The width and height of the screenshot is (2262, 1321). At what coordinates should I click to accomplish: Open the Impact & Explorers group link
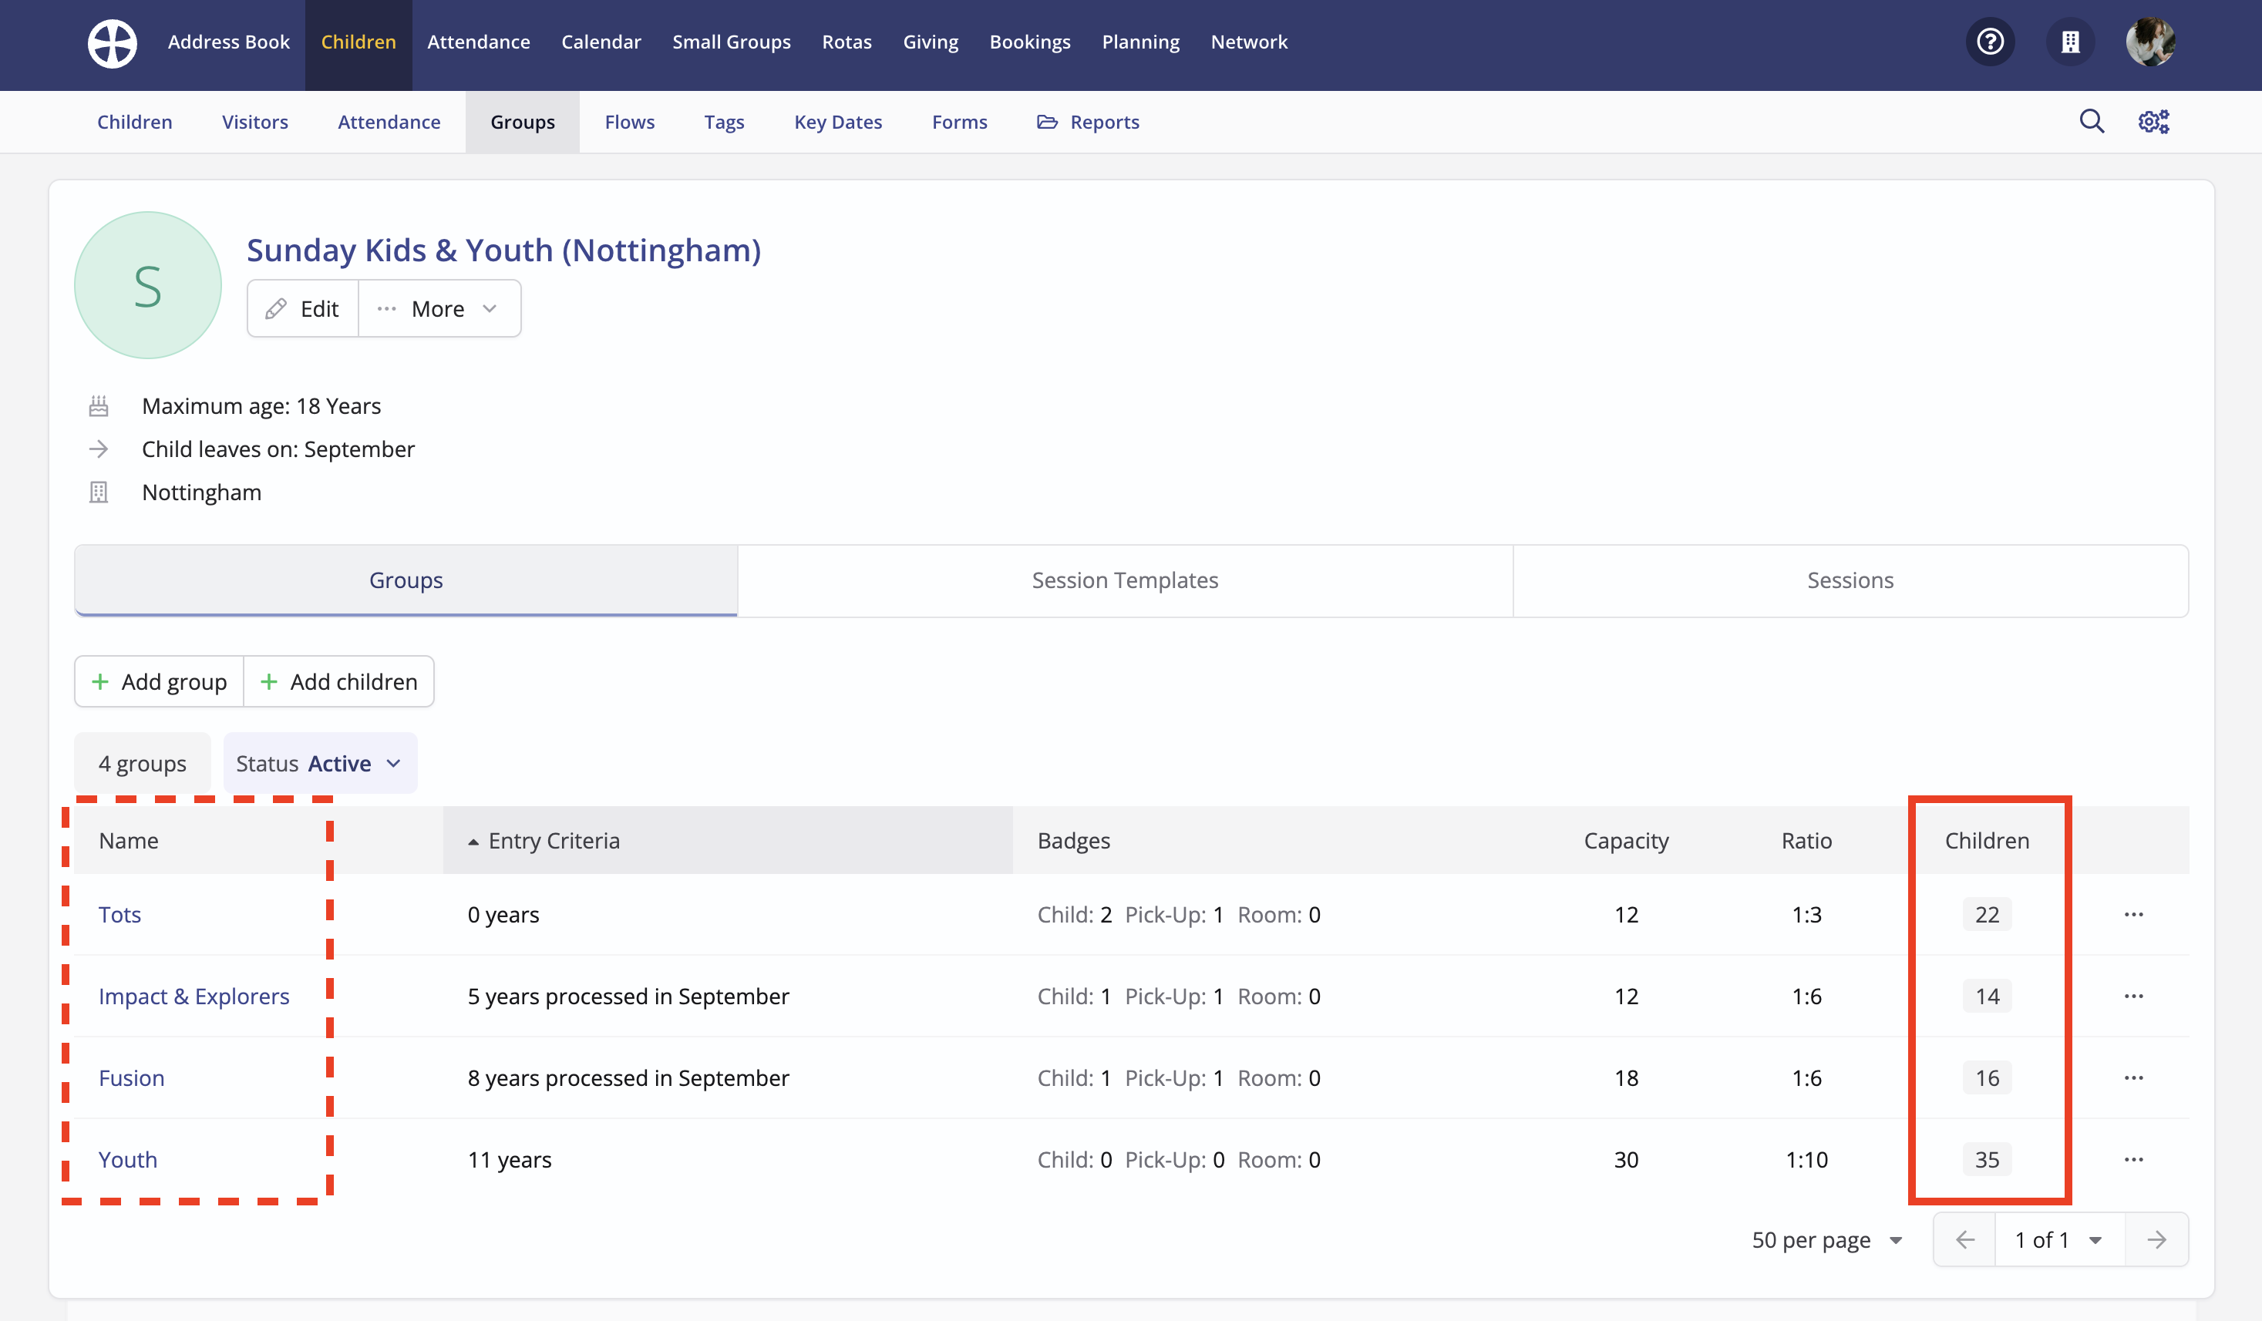(194, 996)
